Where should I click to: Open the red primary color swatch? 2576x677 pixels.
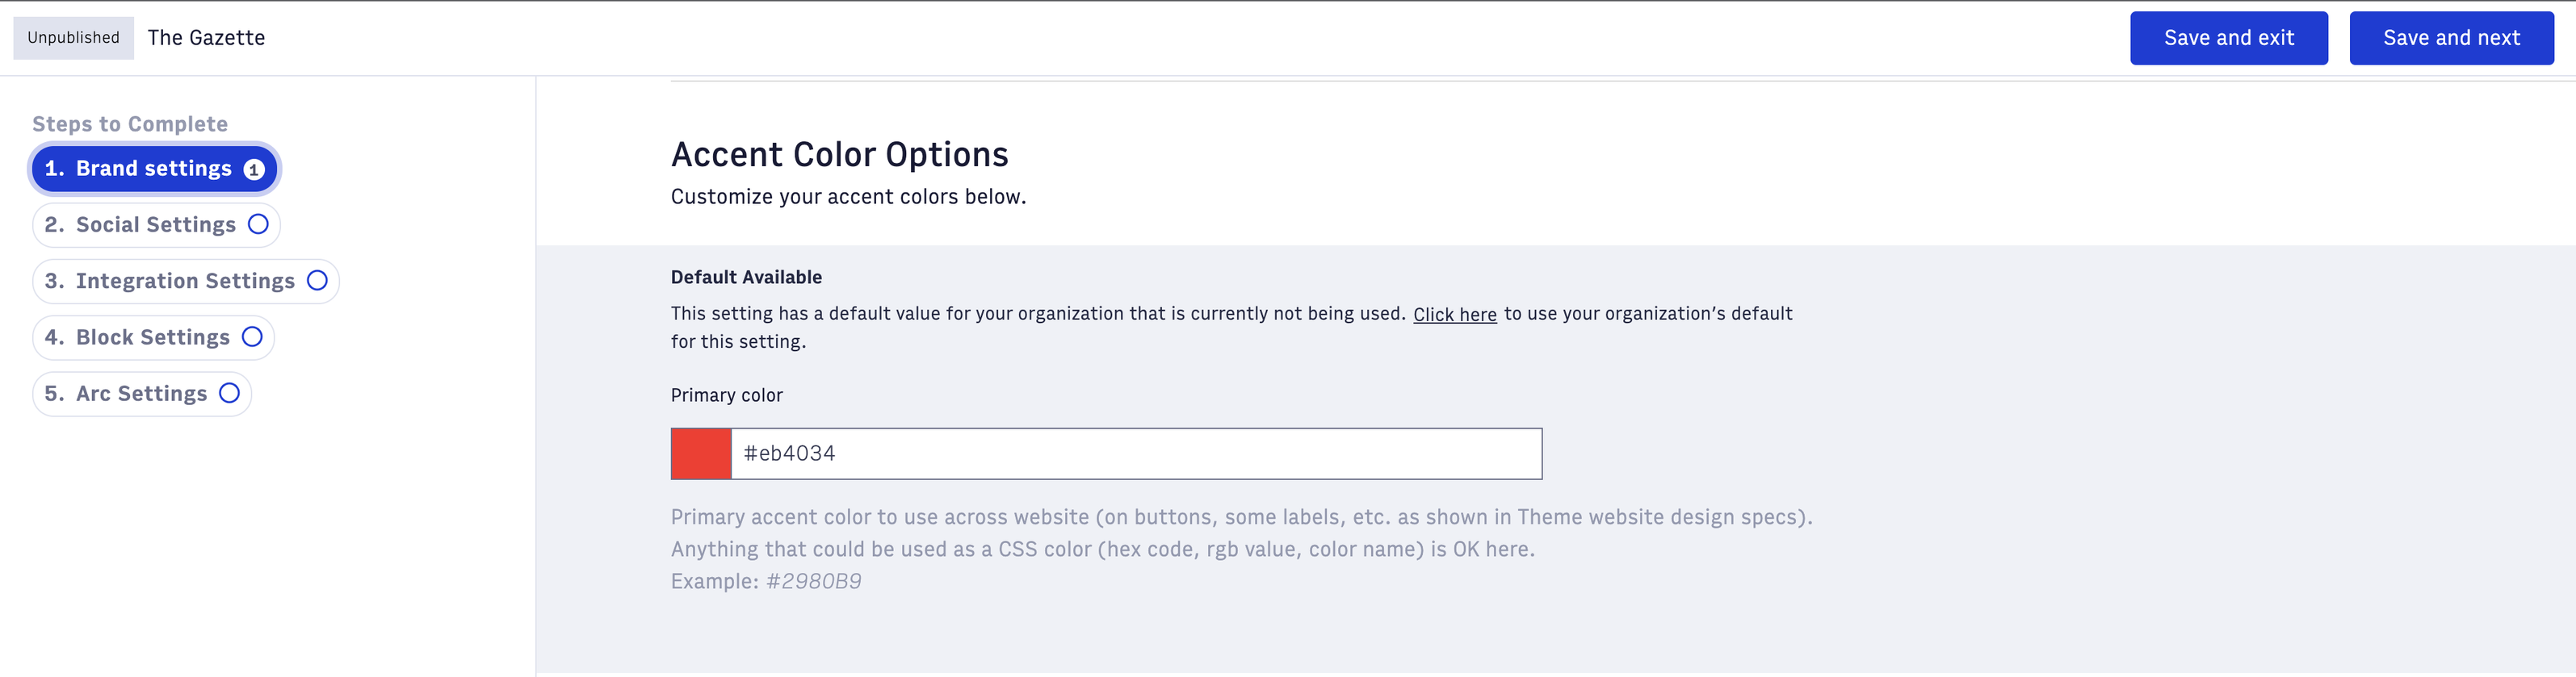tap(701, 453)
